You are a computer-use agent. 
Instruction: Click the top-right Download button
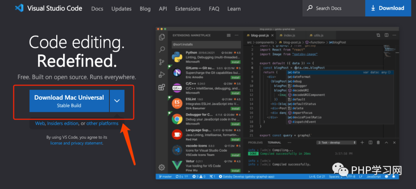387,8
